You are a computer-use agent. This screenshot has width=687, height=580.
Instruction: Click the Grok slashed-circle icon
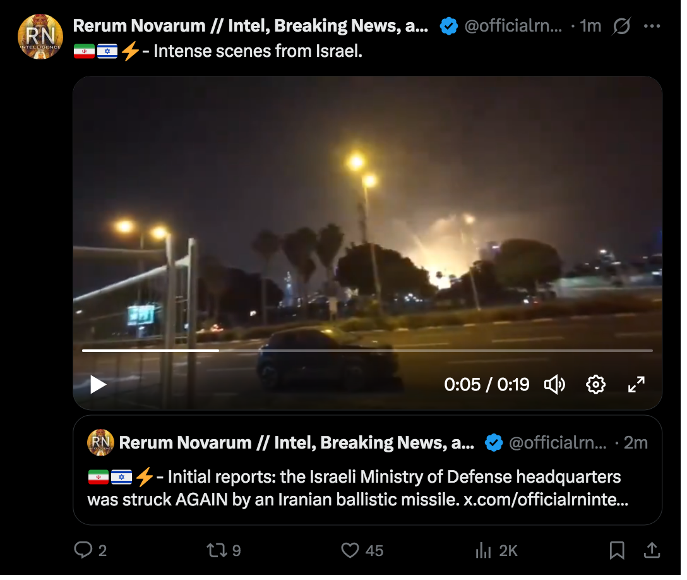click(x=622, y=27)
